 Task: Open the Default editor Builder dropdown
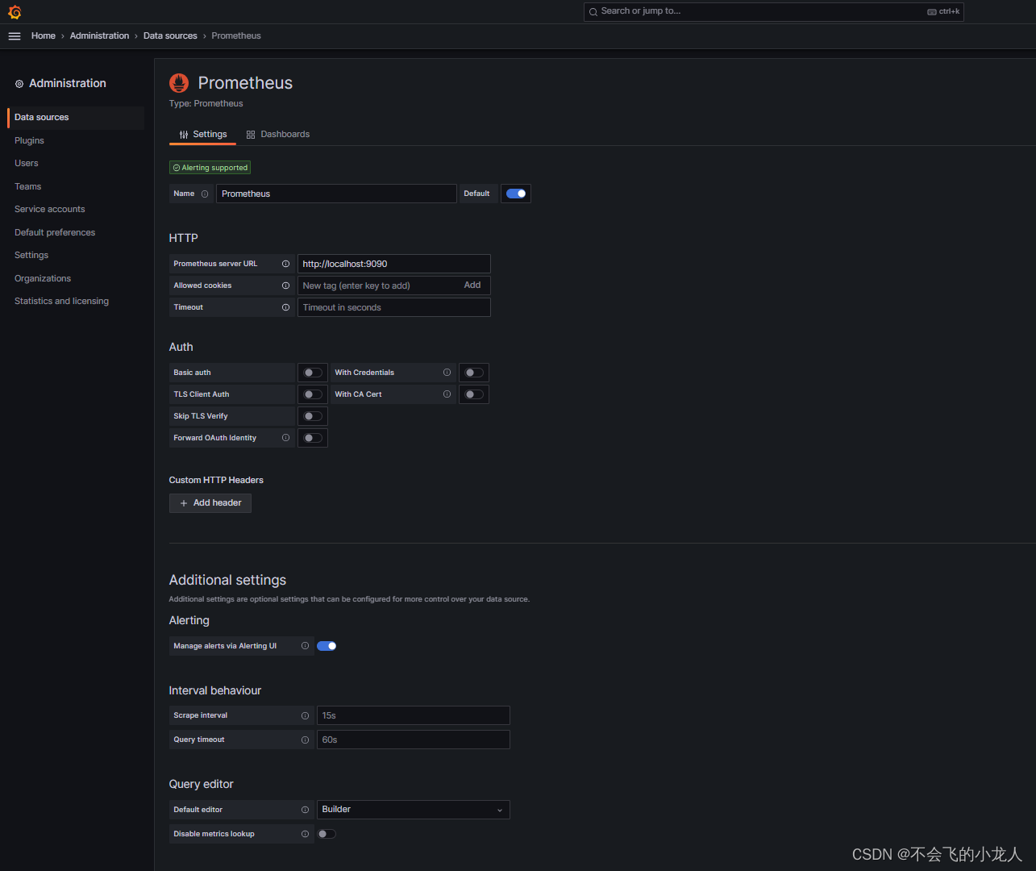coord(414,810)
